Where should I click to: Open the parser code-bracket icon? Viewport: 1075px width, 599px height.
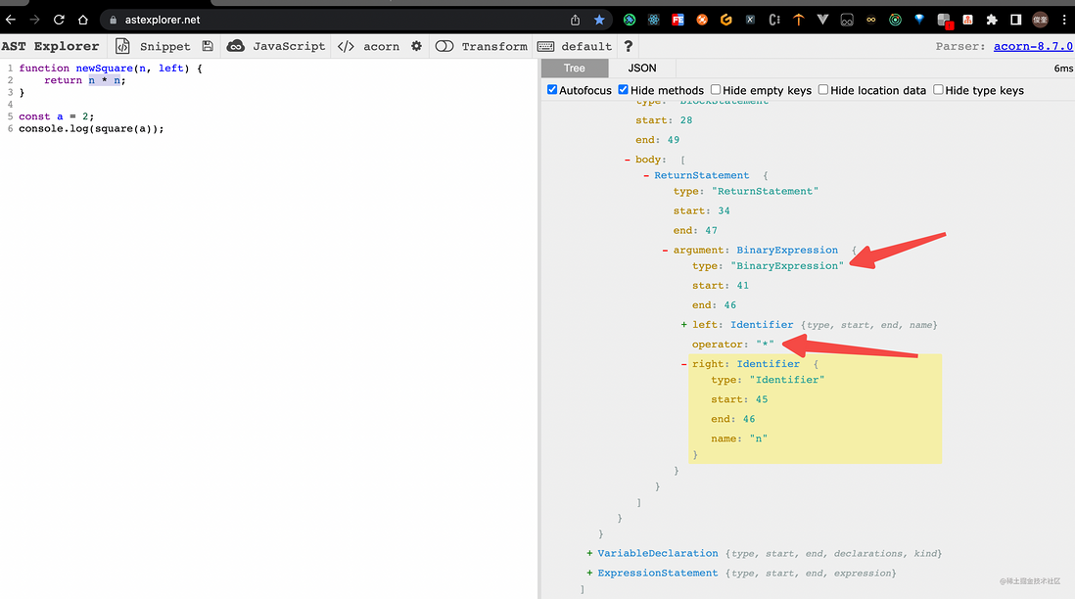pos(346,46)
